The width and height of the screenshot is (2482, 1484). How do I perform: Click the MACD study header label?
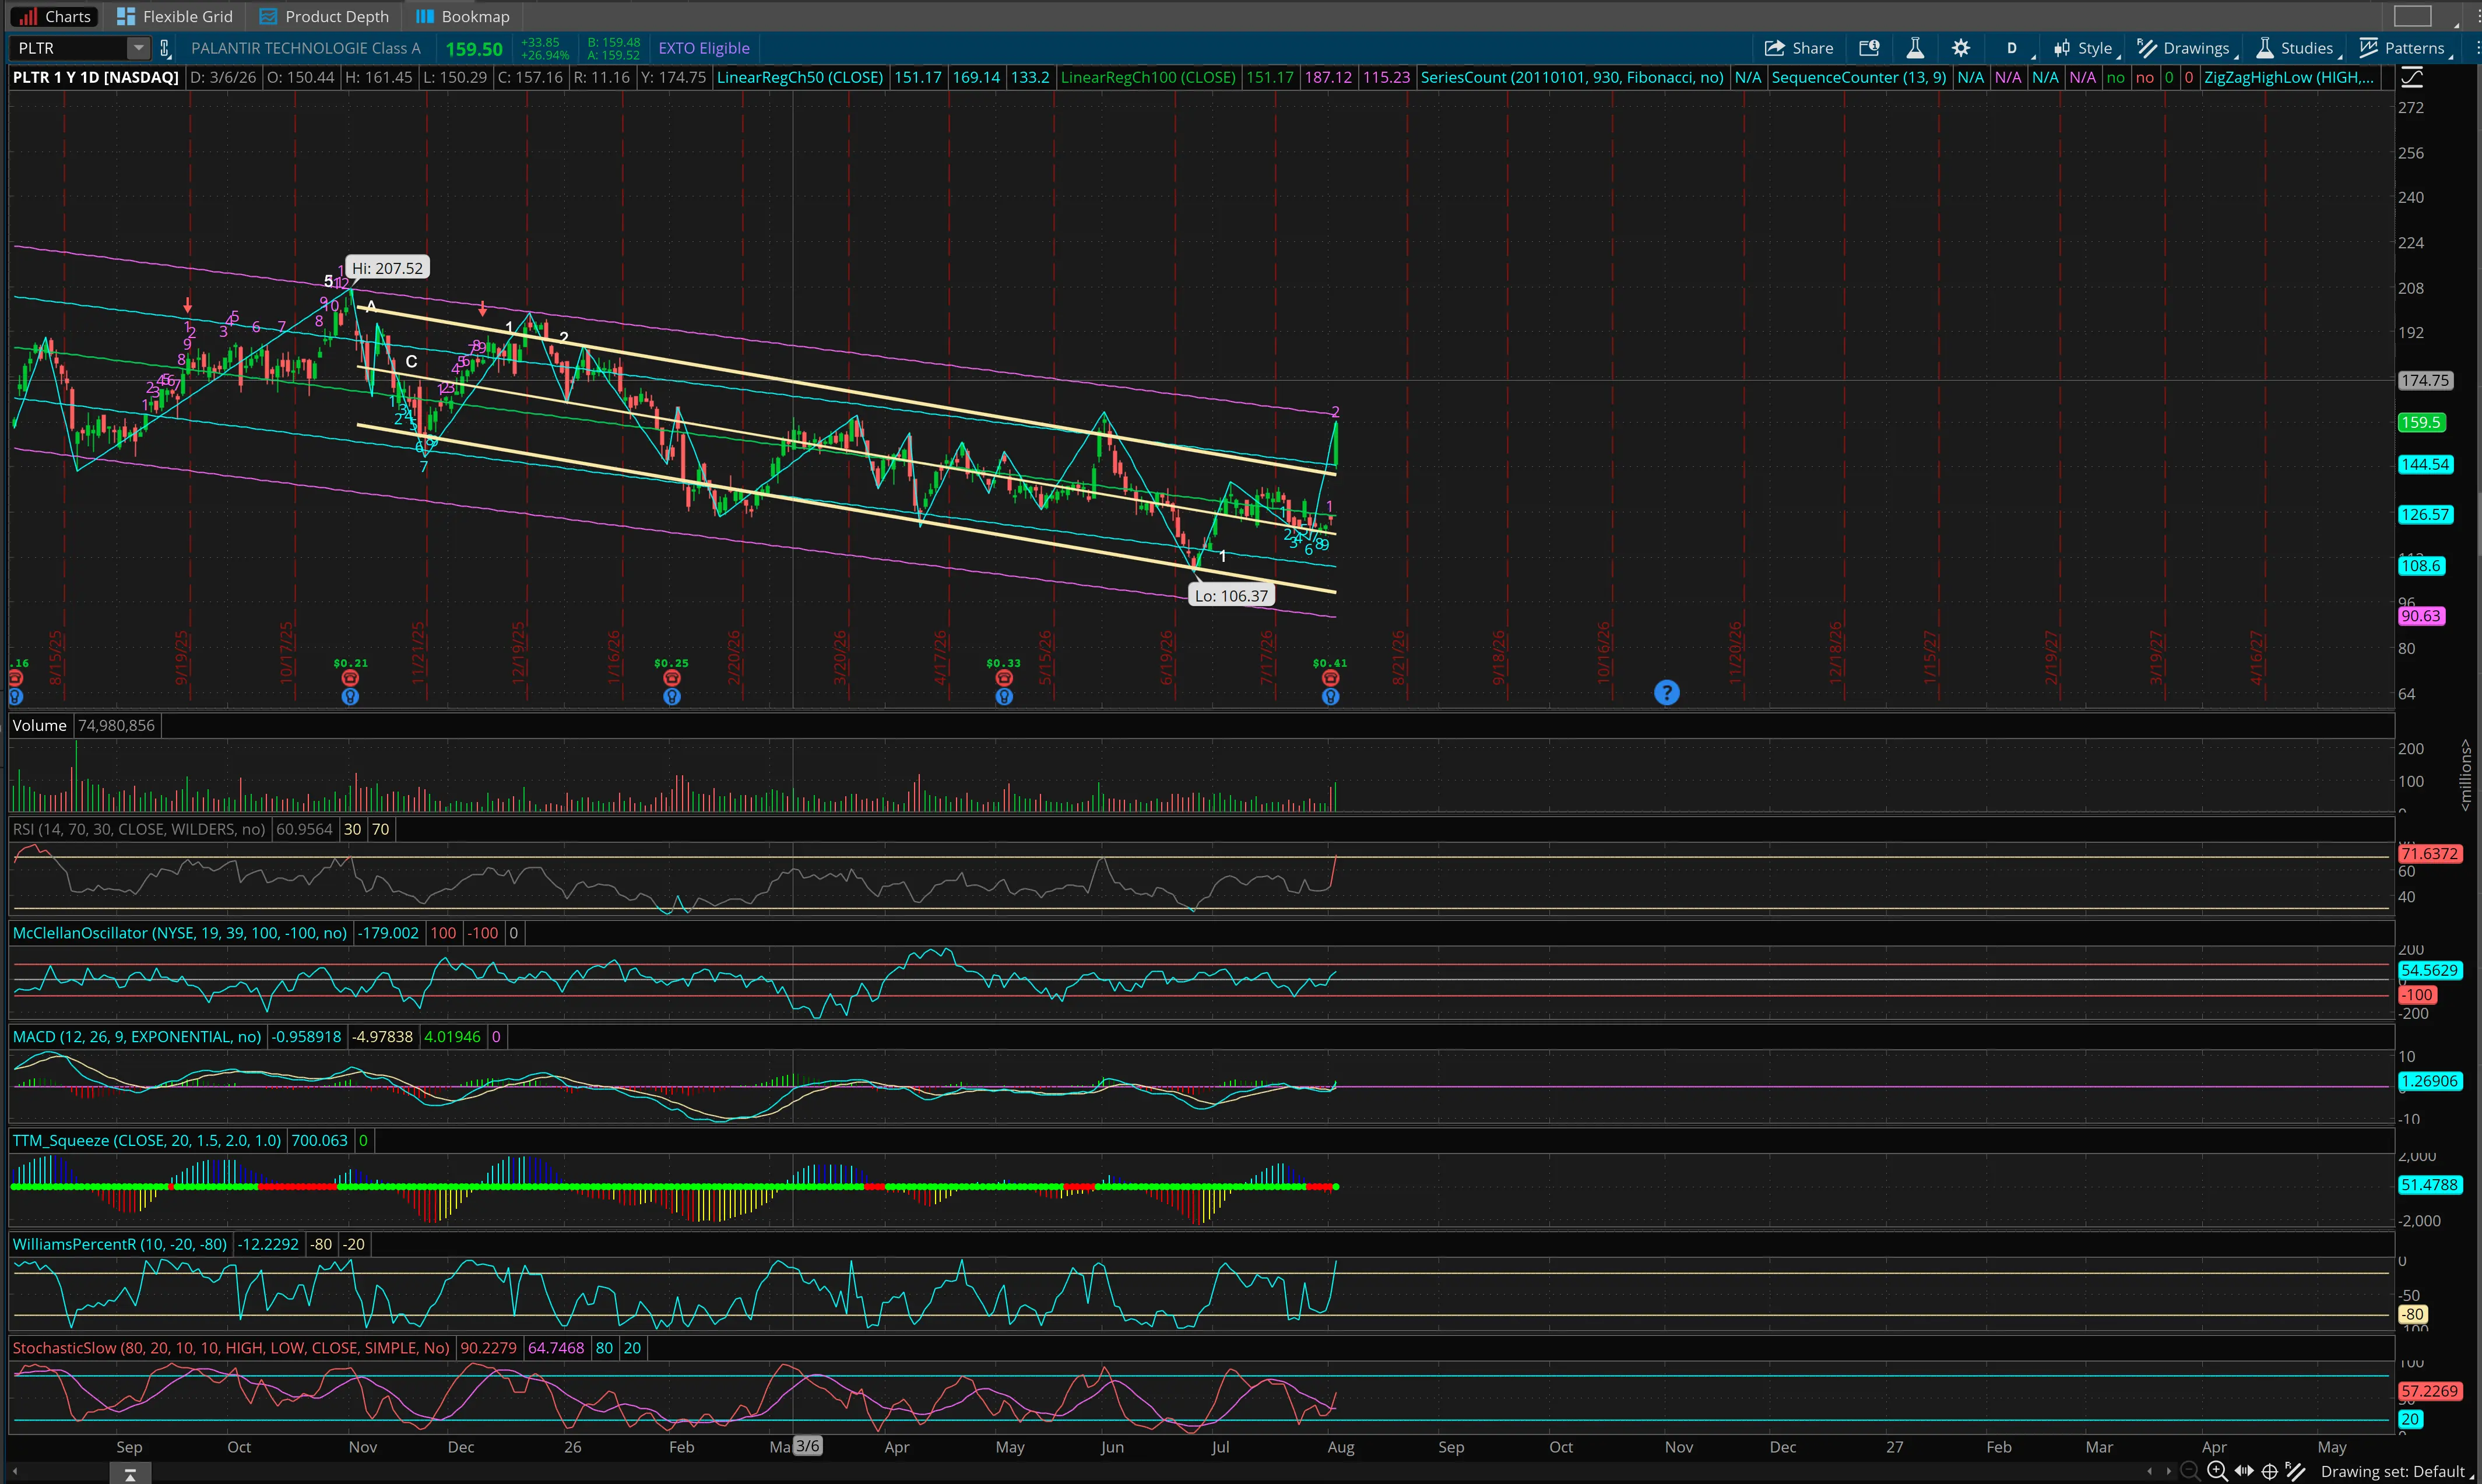[x=137, y=1037]
